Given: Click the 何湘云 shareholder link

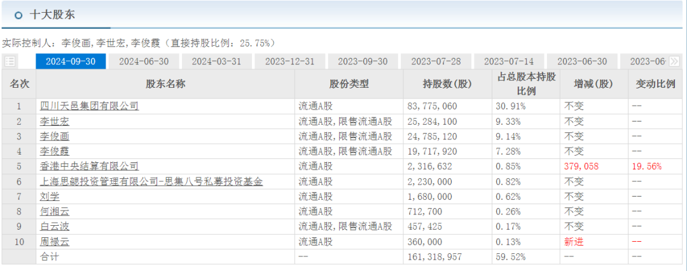Looking at the screenshot, I should pos(54,212).
